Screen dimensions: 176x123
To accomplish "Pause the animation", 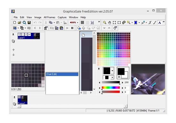I will (x=72, y=28).
